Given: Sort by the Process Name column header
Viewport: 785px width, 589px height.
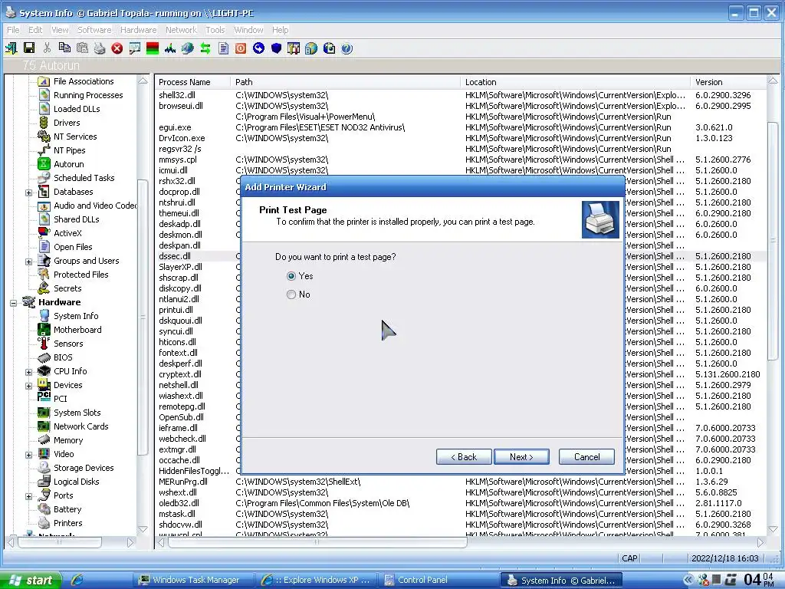Looking at the screenshot, I should coord(192,82).
